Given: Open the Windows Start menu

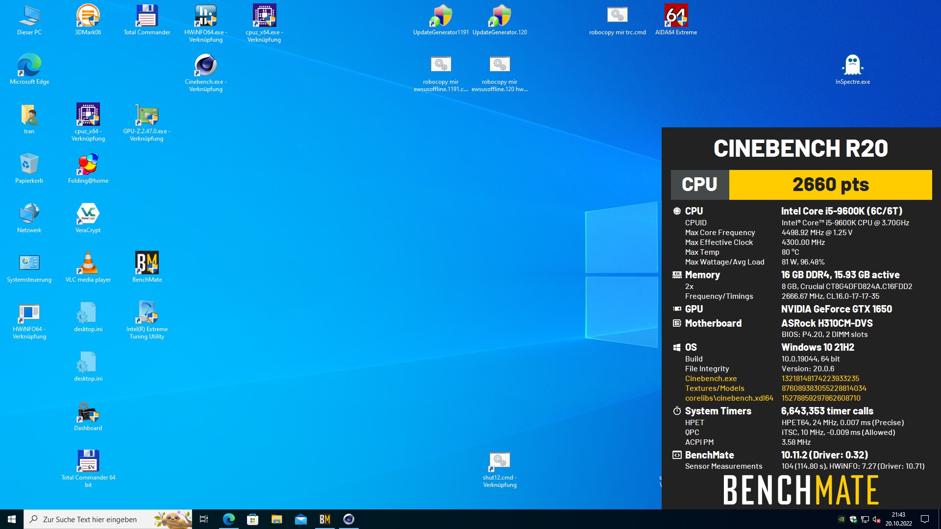Looking at the screenshot, I should 12,519.
